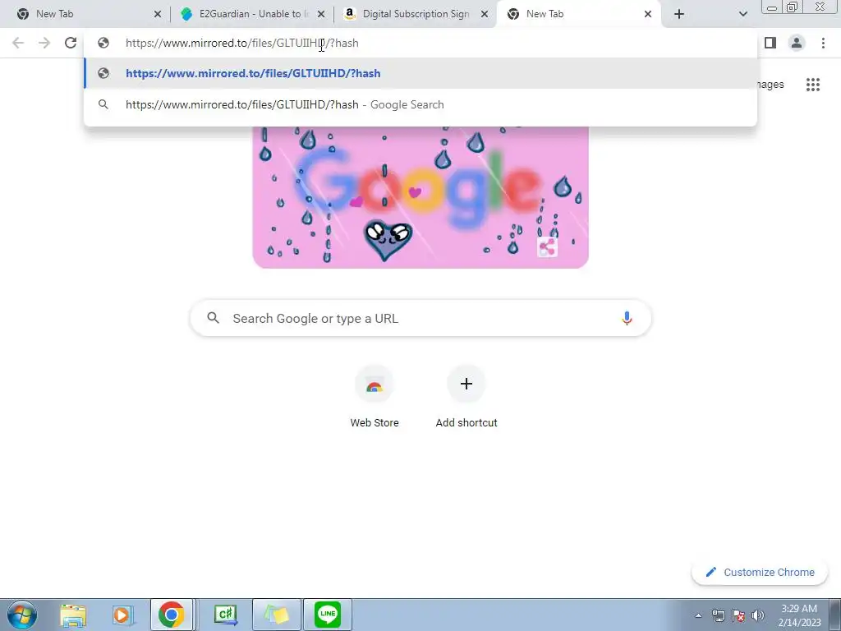The image size is (841, 631).
Task: Expand the tab search dropdown arrow
Action: (742, 14)
